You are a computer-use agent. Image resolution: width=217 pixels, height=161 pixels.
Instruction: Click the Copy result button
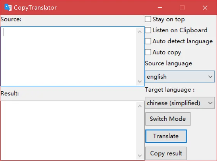tap(166, 153)
